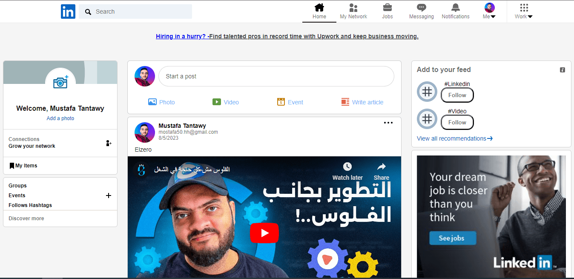Screen dimensions: 574x279
Task: Click the Home tab label
Action: [319, 17]
